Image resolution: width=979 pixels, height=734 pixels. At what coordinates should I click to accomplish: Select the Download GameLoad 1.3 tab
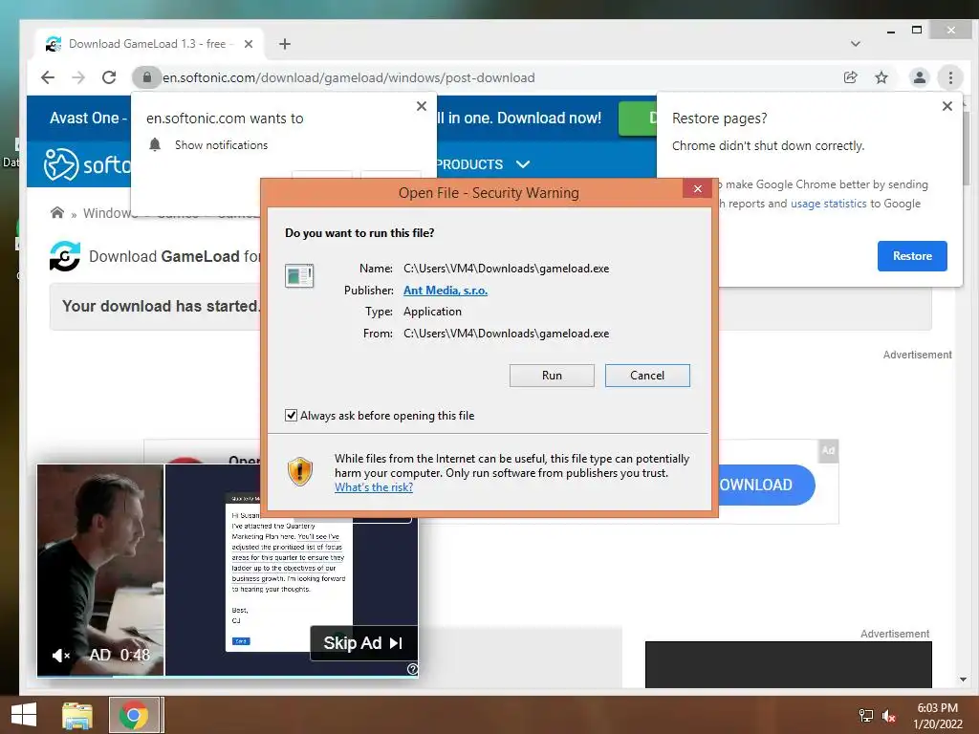click(x=148, y=44)
